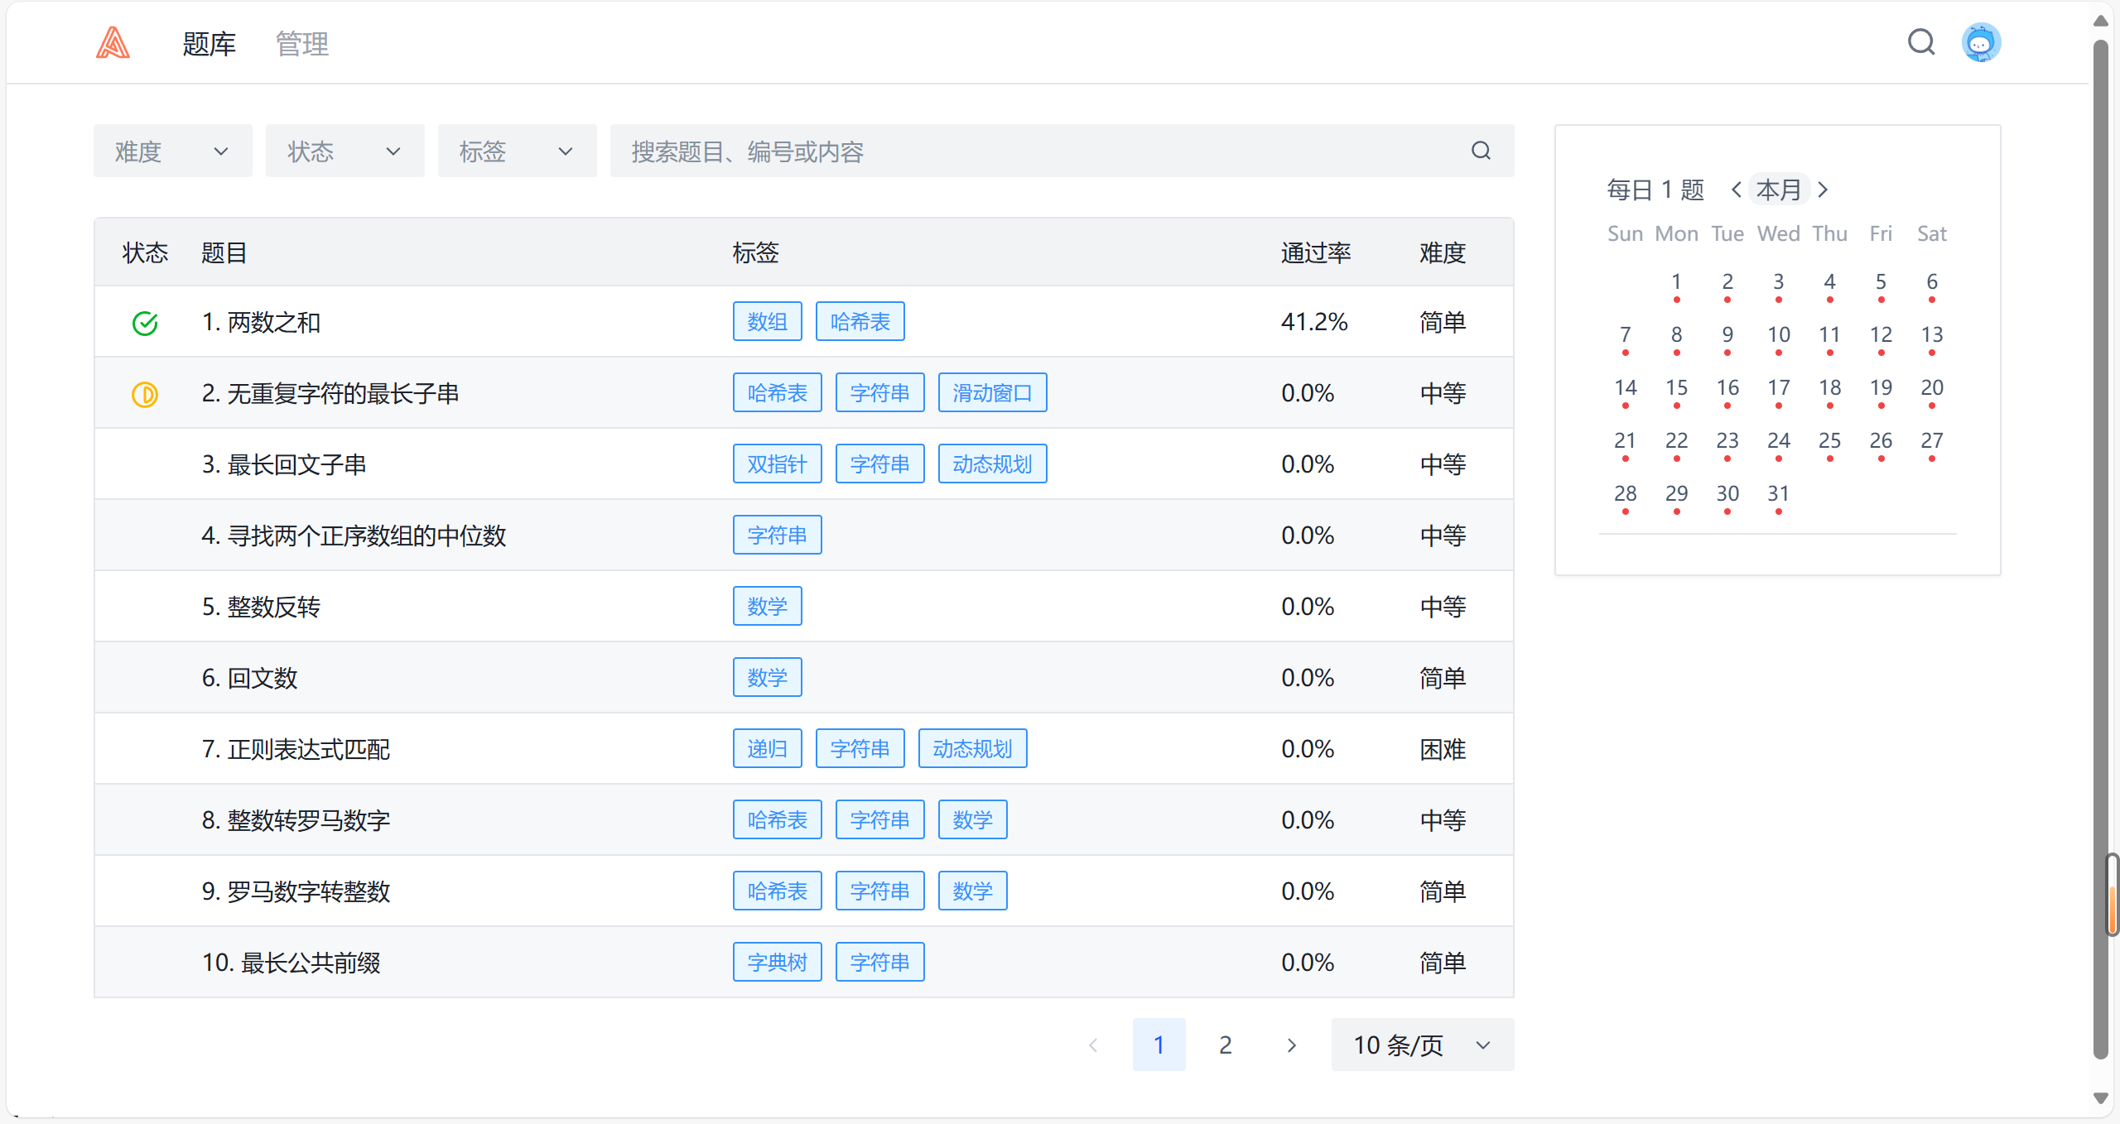Screen dimensions: 2120x1124
Task: Click the 本月 button in the calendar
Action: point(1779,189)
